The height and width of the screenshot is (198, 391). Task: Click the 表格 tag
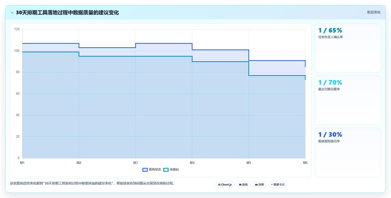click(x=243, y=185)
